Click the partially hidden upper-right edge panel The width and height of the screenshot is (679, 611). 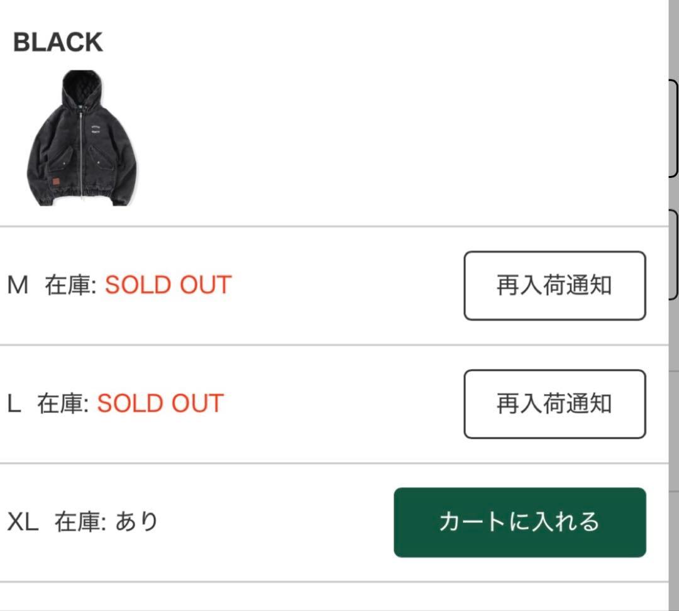pos(675,129)
